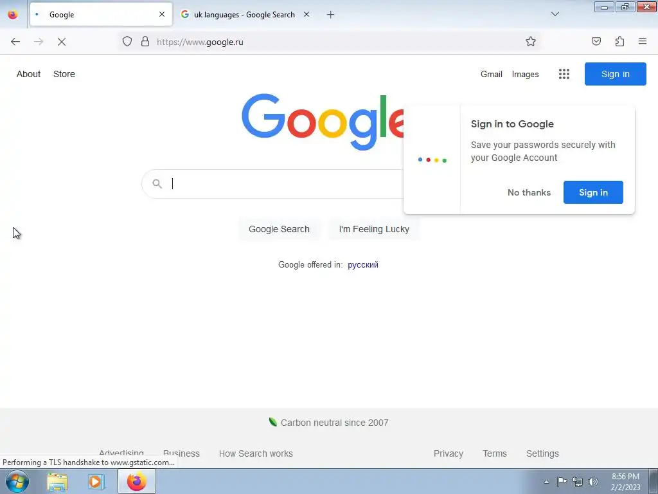Click the Sign in button in page header
The width and height of the screenshot is (658, 494).
[615, 74]
